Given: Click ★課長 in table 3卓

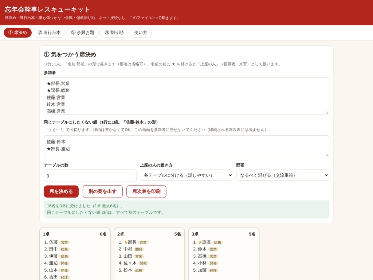Looking at the screenshot, I should (x=204, y=242).
